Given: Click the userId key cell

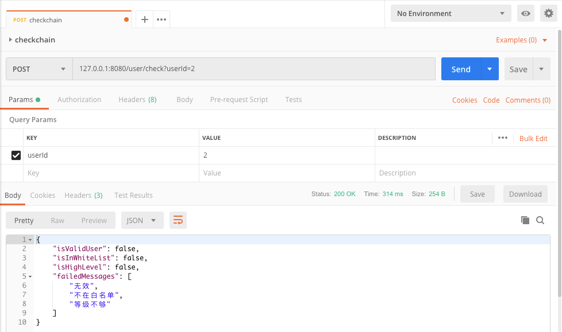Looking at the screenshot, I should click(111, 155).
